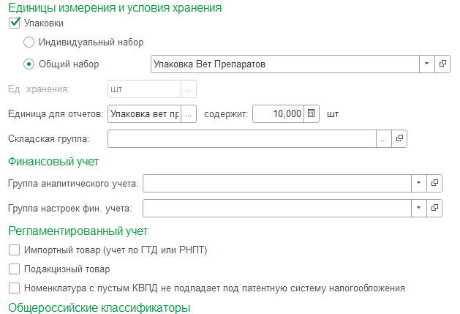Select Общий набор radio button

[29, 64]
